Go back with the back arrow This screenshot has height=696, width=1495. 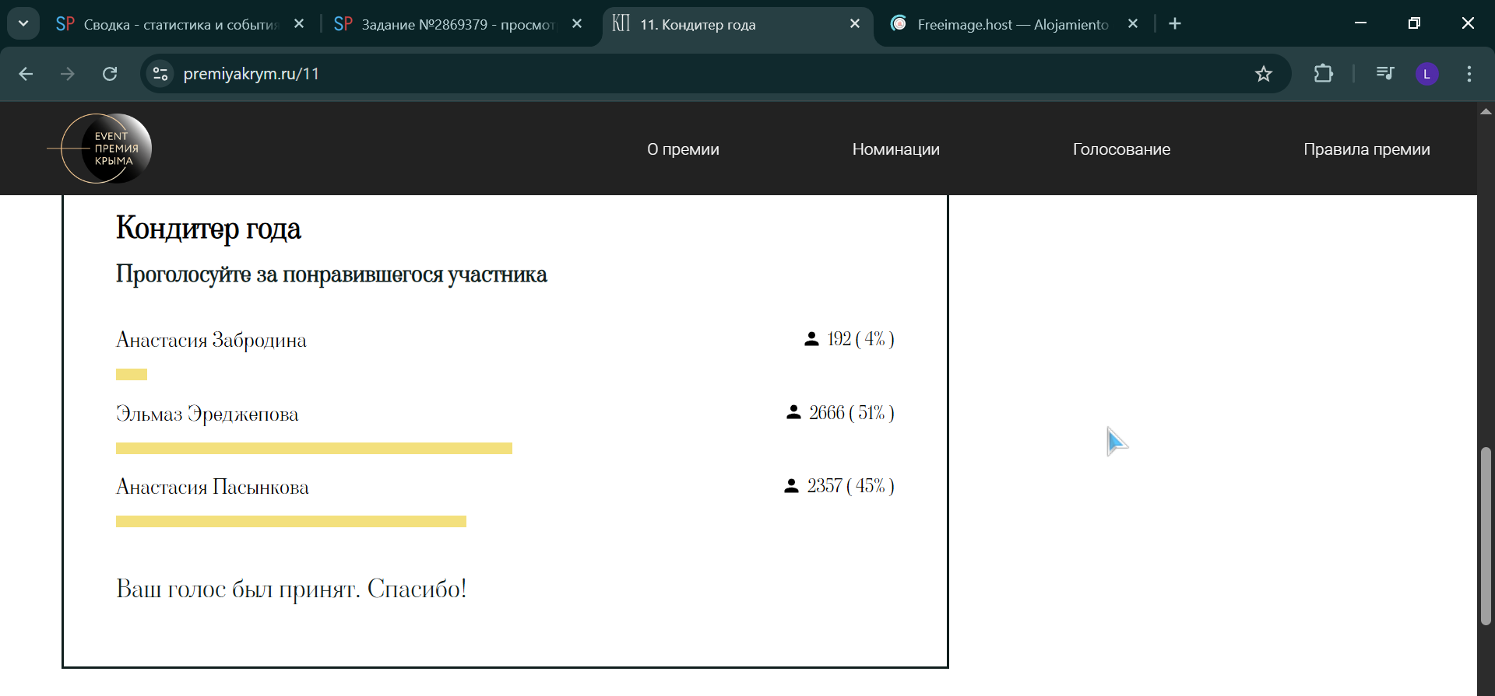pyautogui.click(x=26, y=74)
